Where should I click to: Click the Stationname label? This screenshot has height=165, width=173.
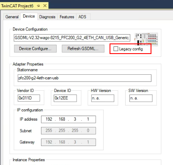(27, 70)
